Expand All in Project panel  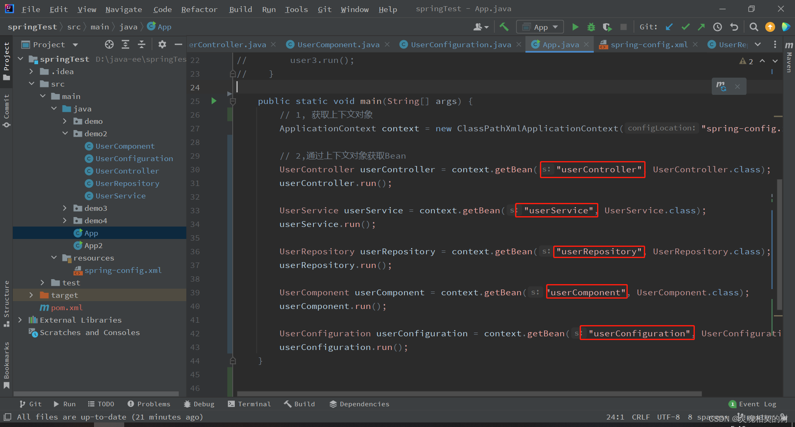[125, 44]
